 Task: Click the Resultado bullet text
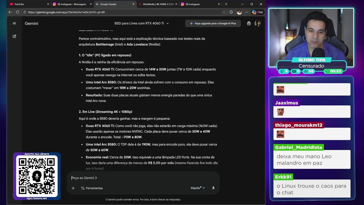[x=149, y=98]
